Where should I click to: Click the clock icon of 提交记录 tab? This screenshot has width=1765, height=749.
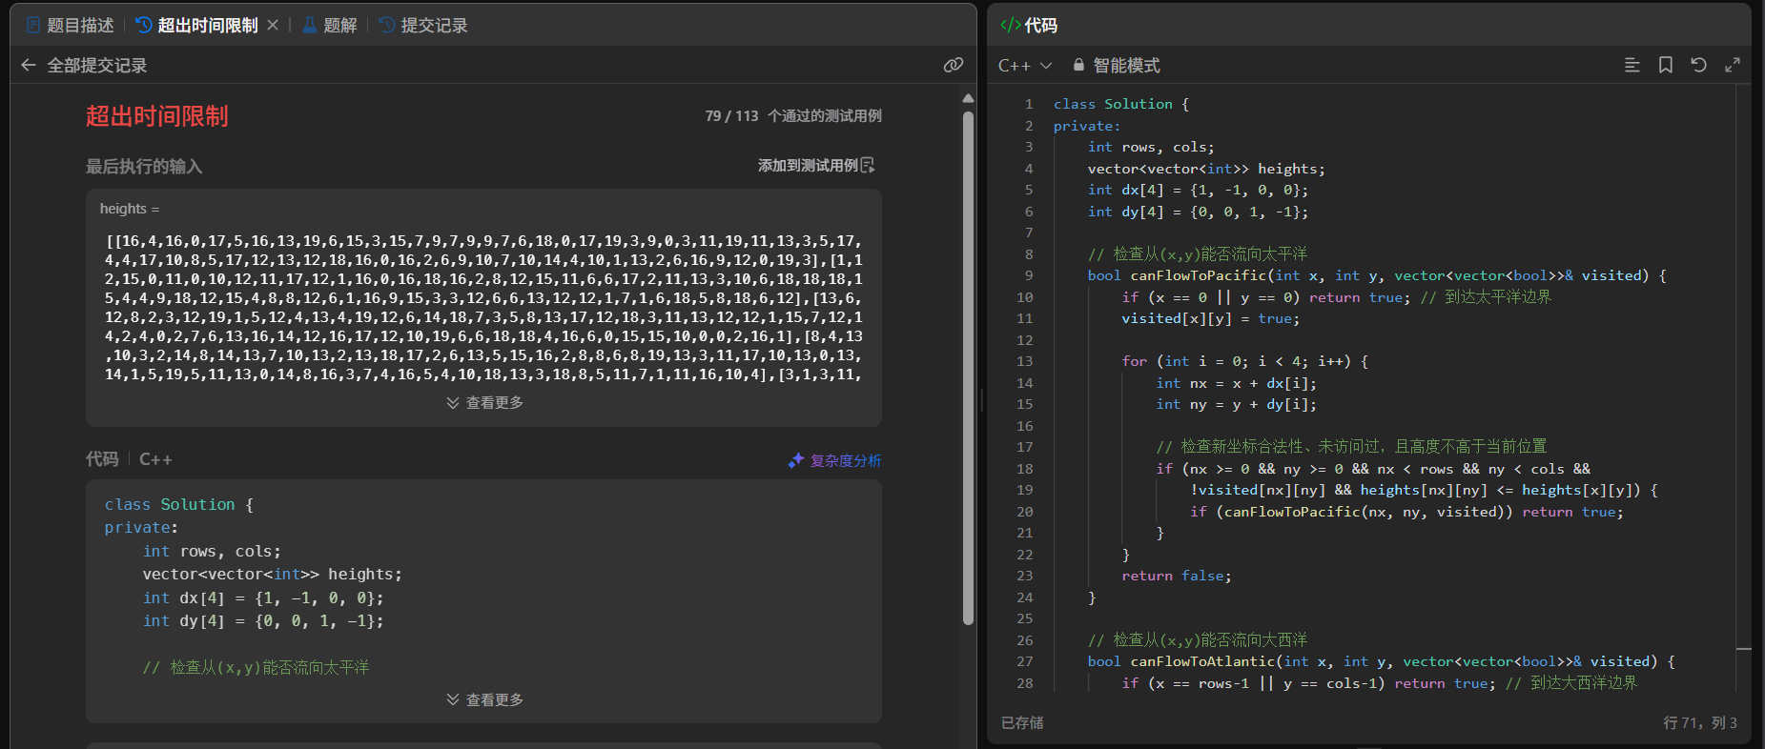coord(386,25)
